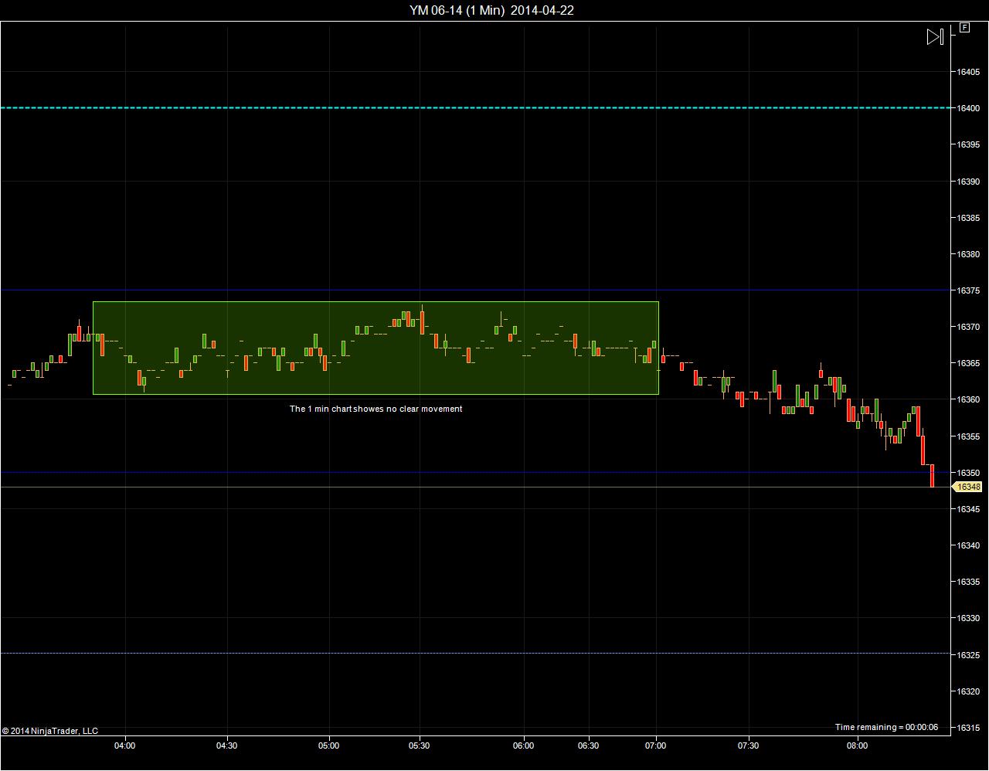Select the cyan dashed line at 16400
Screen dimensions: 989x771
point(476,108)
